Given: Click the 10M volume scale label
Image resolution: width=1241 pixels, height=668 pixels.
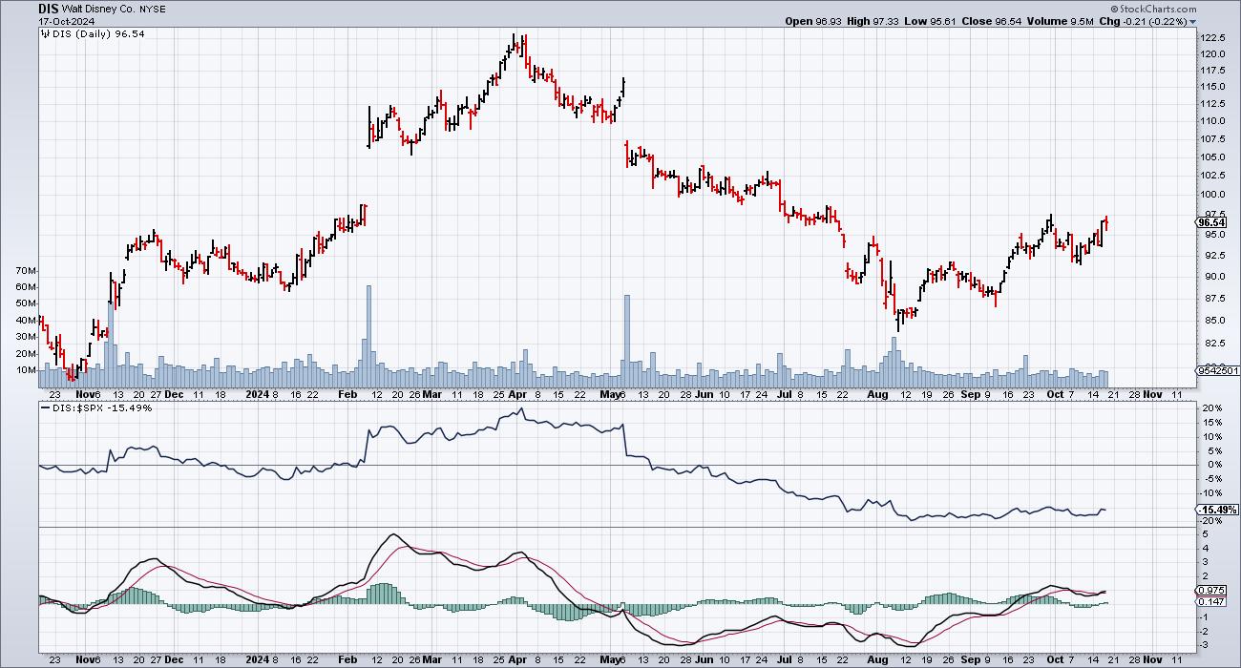Looking at the screenshot, I should pyautogui.click(x=27, y=370).
